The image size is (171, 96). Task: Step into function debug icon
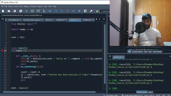[x=62, y=11]
